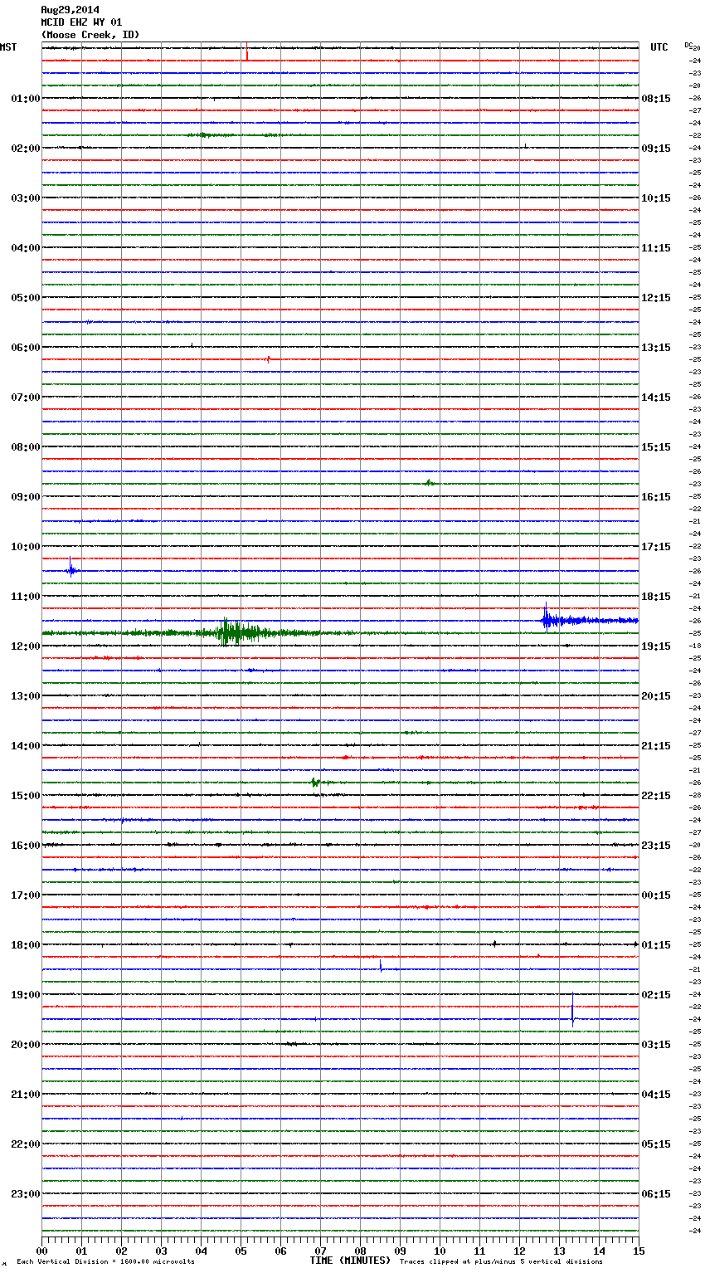Viewport: 705px width, 1273px height.
Task: Select the 12:00 MST hour label
Action: tap(26, 646)
